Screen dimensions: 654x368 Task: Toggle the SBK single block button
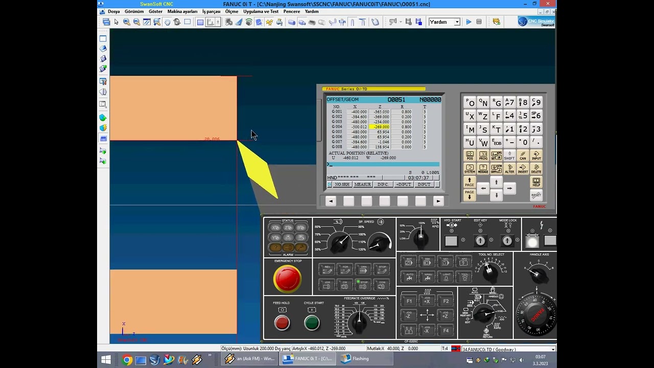pos(427,261)
